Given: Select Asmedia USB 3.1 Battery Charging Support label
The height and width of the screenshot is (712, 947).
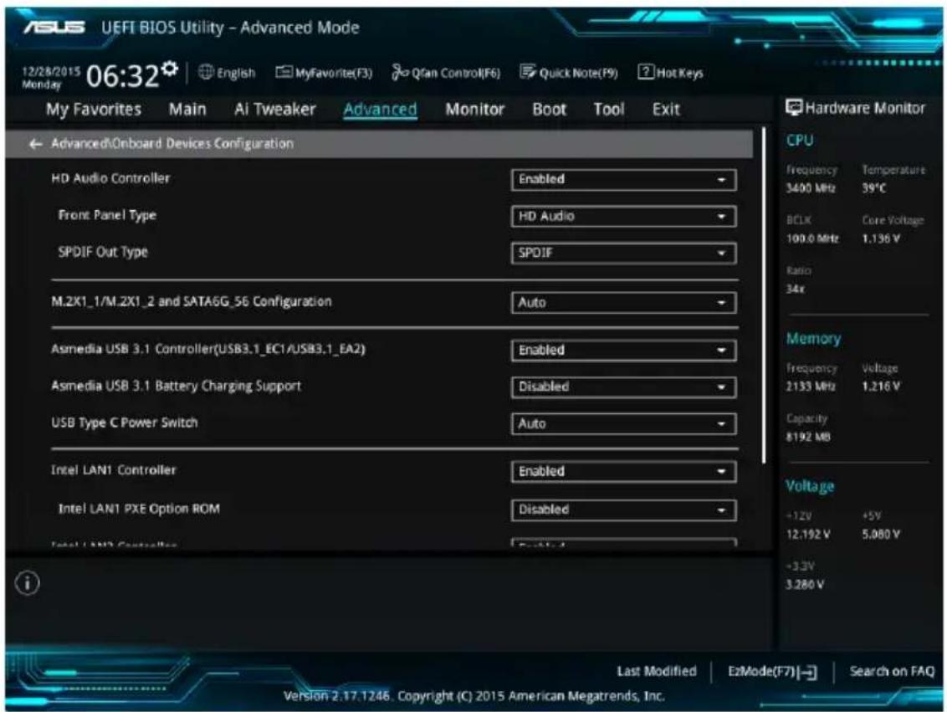Looking at the screenshot, I should click(176, 386).
